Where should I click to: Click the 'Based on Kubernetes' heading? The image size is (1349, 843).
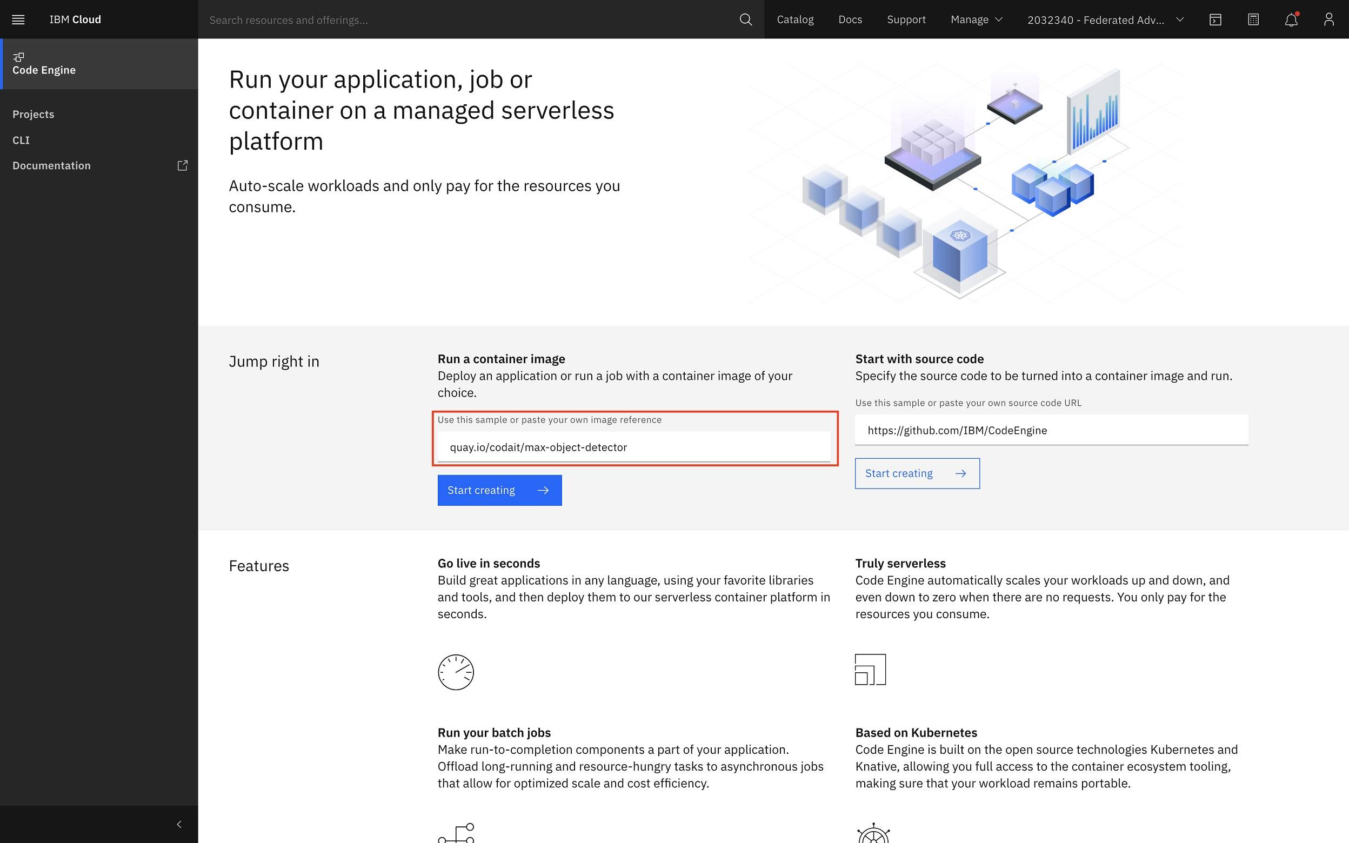[x=916, y=733]
